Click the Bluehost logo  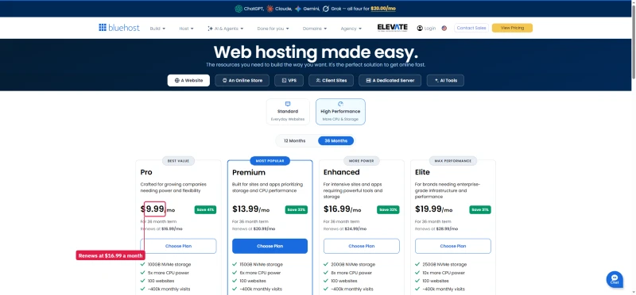(119, 28)
